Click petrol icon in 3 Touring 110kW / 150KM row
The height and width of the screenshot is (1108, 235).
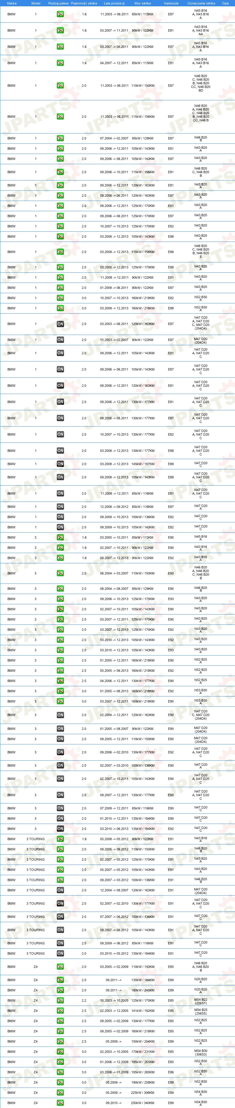coord(60,849)
